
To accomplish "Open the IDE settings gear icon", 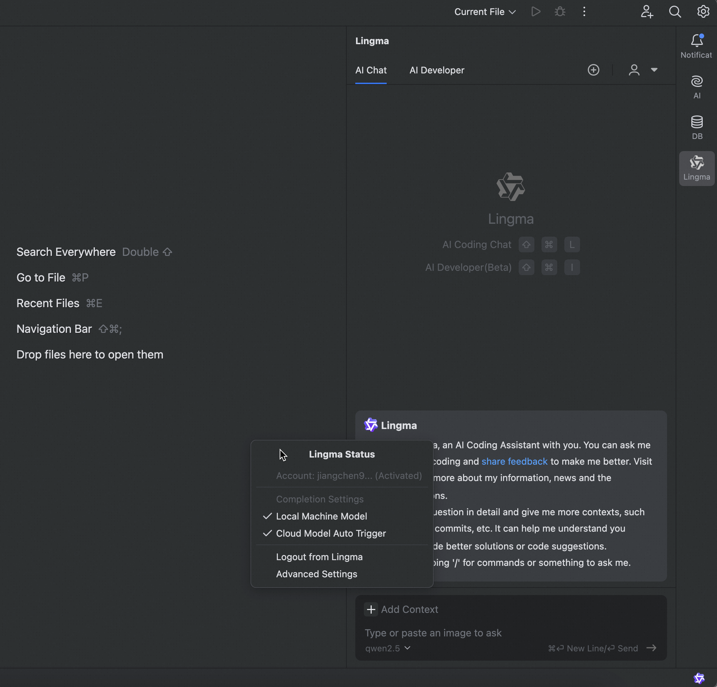I will coord(703,12).
